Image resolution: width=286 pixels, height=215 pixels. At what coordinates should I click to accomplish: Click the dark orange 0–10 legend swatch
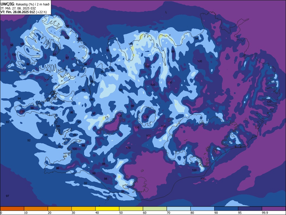tap(12, 209)
